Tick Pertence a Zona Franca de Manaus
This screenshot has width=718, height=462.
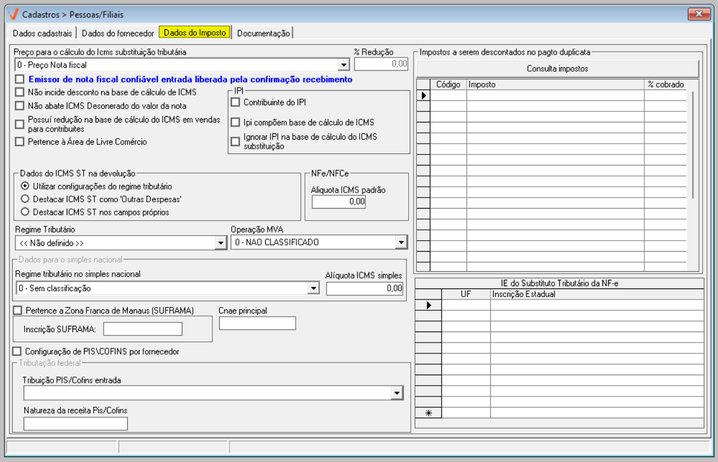click(x=18, y=310)
